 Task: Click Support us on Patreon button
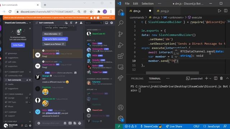pos(54,44)
